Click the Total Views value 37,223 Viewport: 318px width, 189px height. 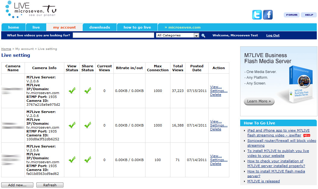click(x=178, y=91)
